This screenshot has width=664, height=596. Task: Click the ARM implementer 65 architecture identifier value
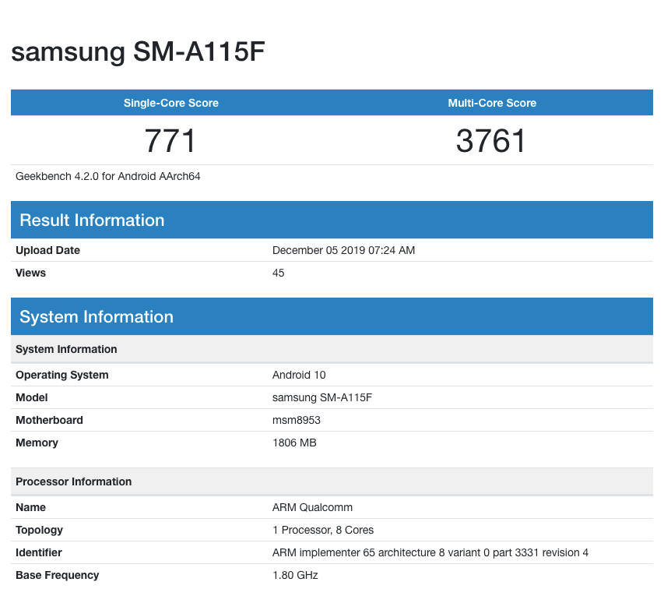coord(430,552)
